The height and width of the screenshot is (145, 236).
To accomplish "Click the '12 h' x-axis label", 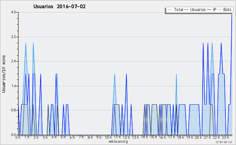I will pos(126,138).
